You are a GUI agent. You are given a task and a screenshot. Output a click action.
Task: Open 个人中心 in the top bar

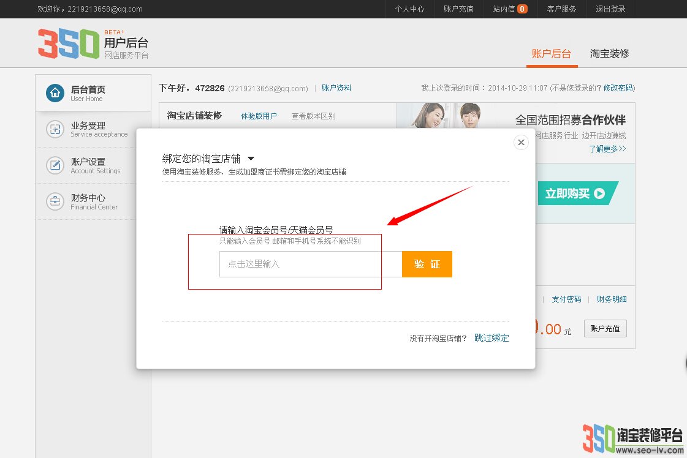point(409,9)
